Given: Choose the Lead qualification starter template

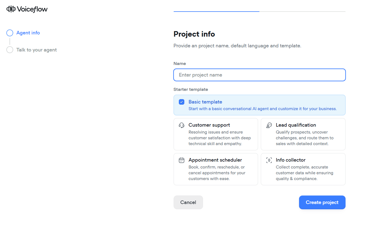Looking at the screenshot, I should click(303, 134).
